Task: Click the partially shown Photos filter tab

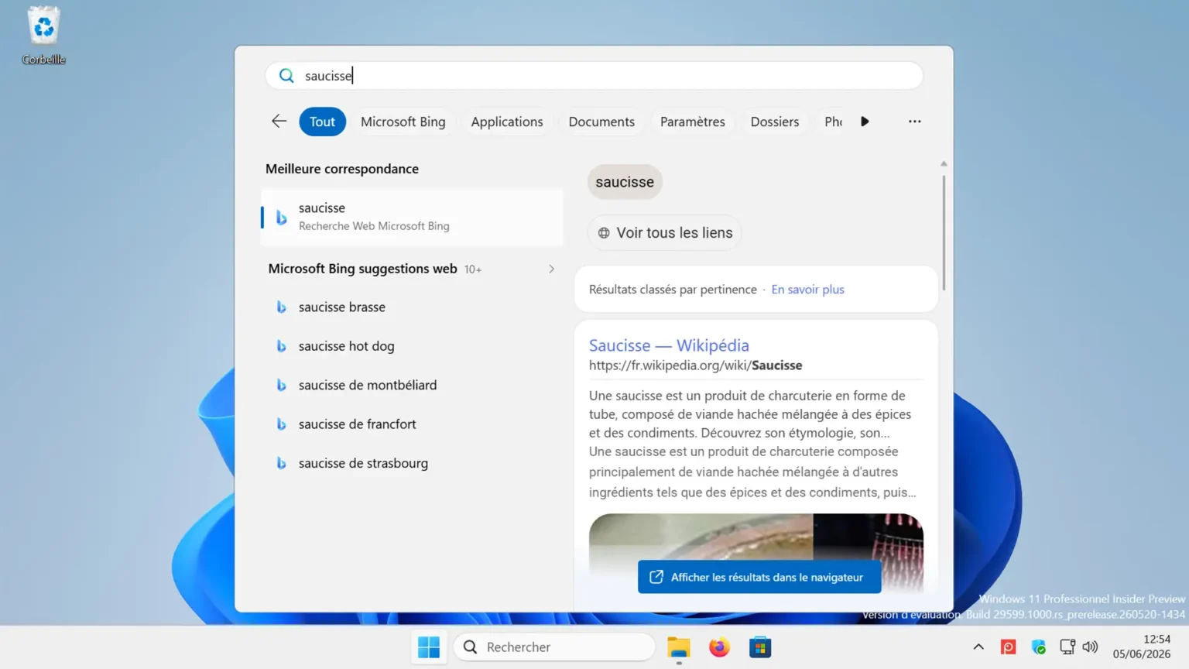Action: 833,122
